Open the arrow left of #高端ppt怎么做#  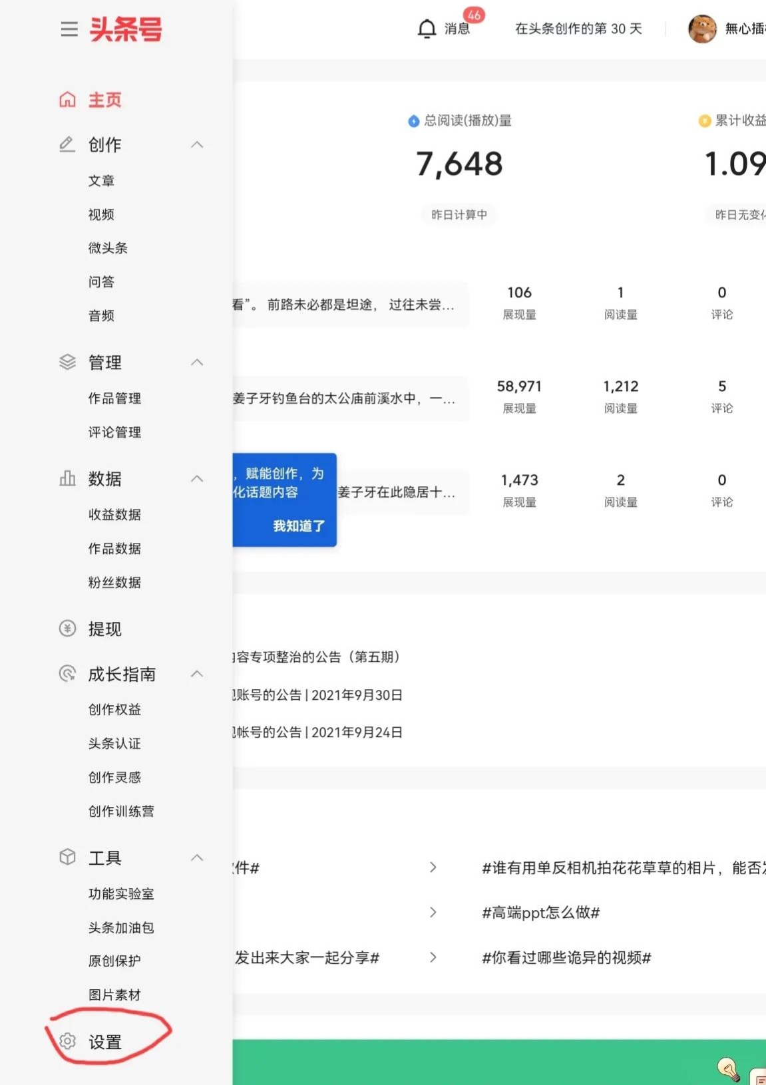click(x=433, y=912)
